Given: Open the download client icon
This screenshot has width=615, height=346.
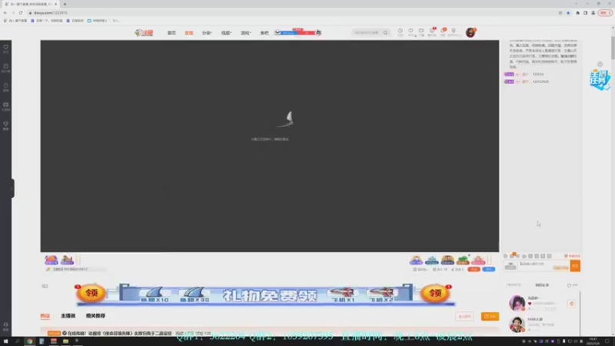Looking at the screenshot, I should pos(421,32).
